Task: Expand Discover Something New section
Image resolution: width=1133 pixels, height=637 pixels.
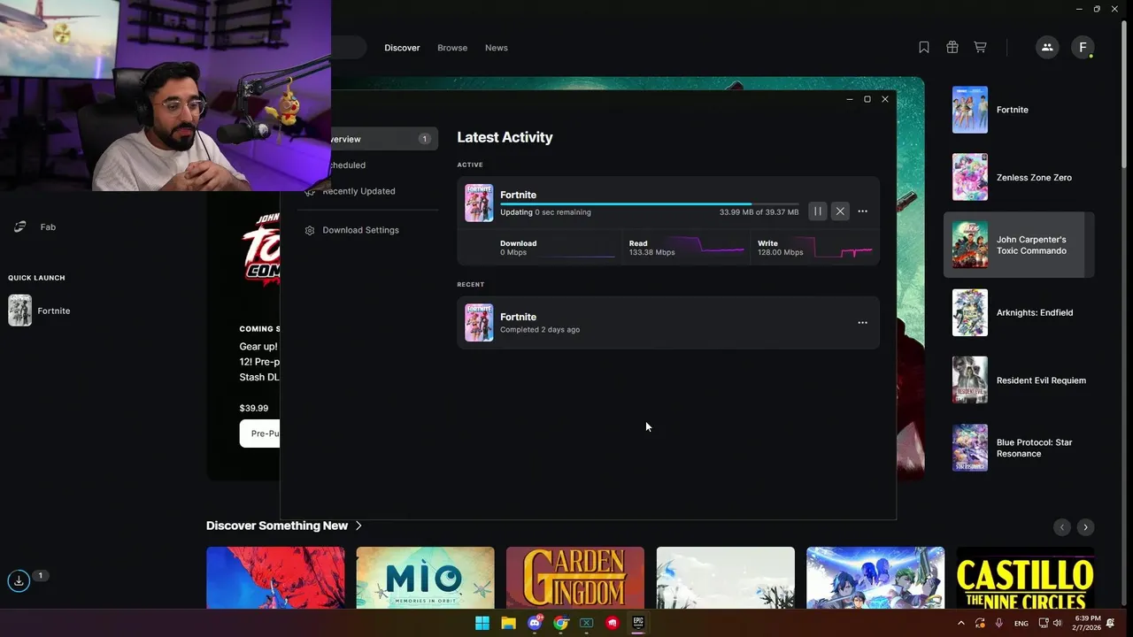Action: tap(284, 526)
